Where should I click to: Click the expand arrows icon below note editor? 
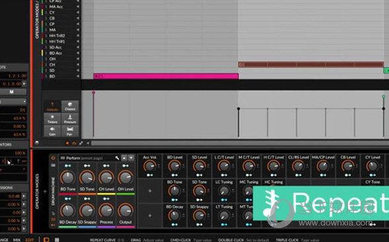(x=81, y=143)
